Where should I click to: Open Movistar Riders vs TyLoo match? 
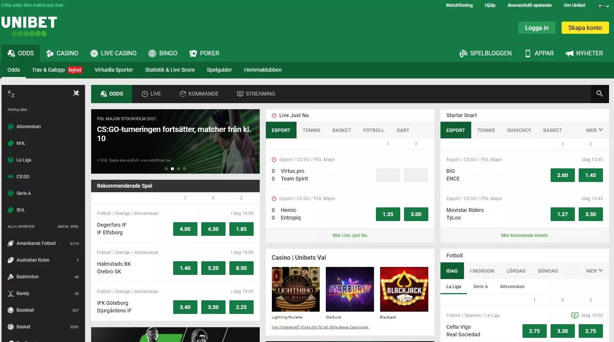[x=465, y=214]
